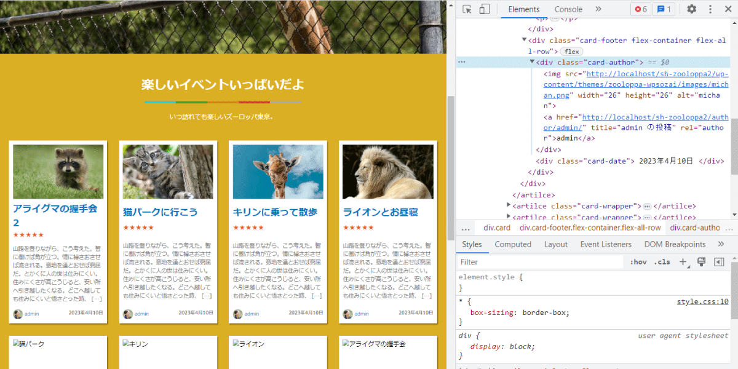Show more DevTools panels chevron

598,9
